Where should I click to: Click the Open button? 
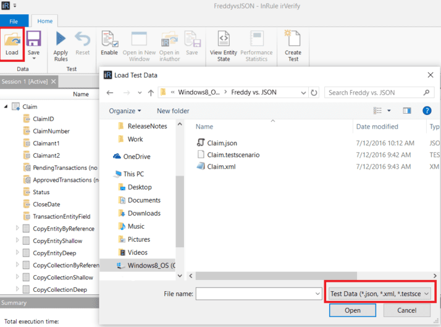click(x=353, y=310)
